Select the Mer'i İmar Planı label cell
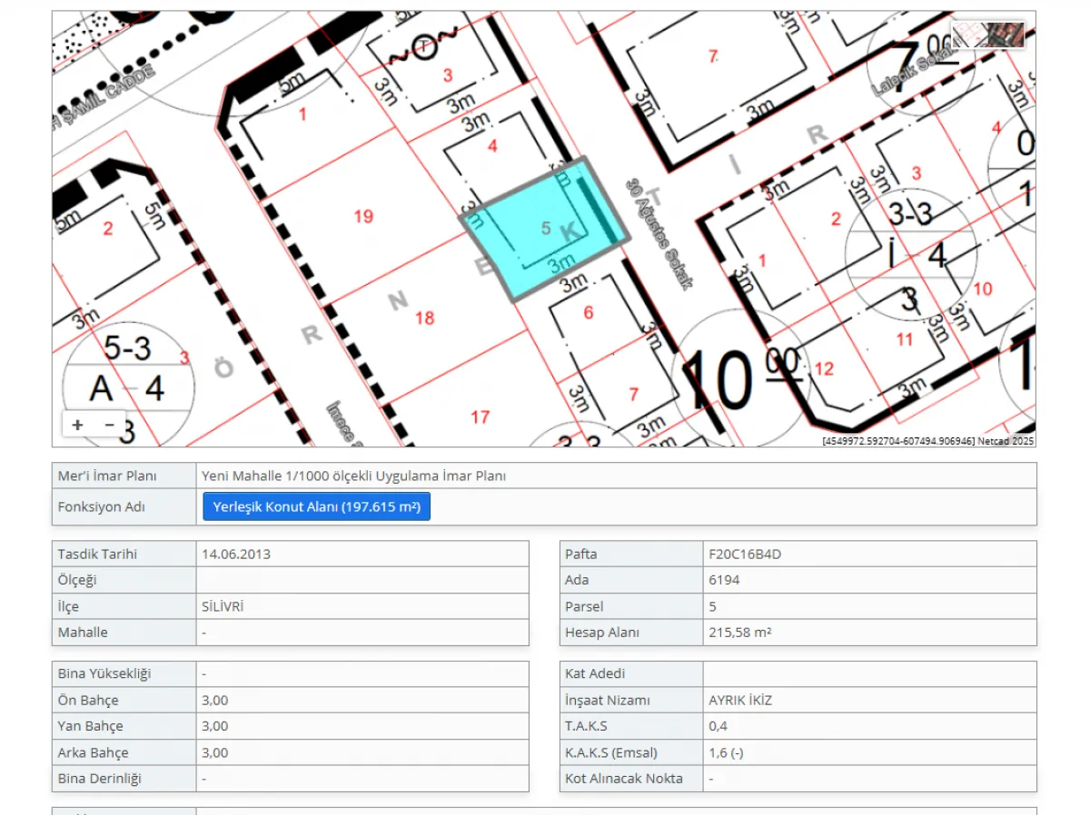 click(x=124, y=476)
